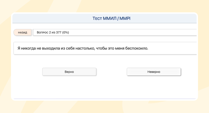Choose the left answer option Верно
This screenshot has width=209, height=113.
coord(69,72)
